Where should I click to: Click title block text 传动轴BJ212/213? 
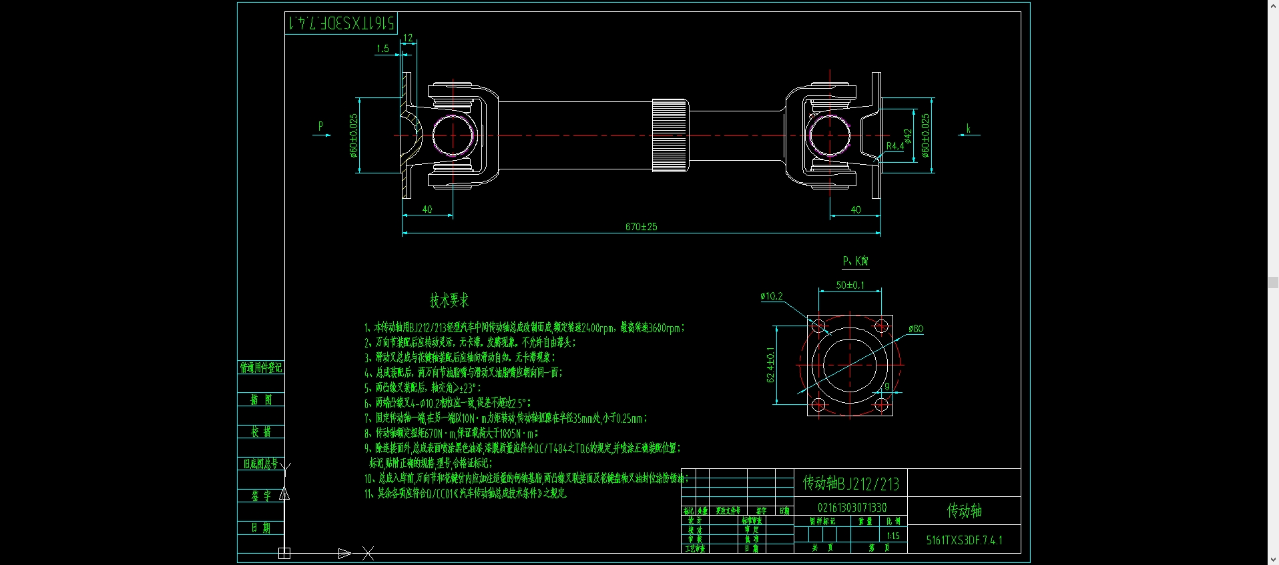[x=850, y=483]
